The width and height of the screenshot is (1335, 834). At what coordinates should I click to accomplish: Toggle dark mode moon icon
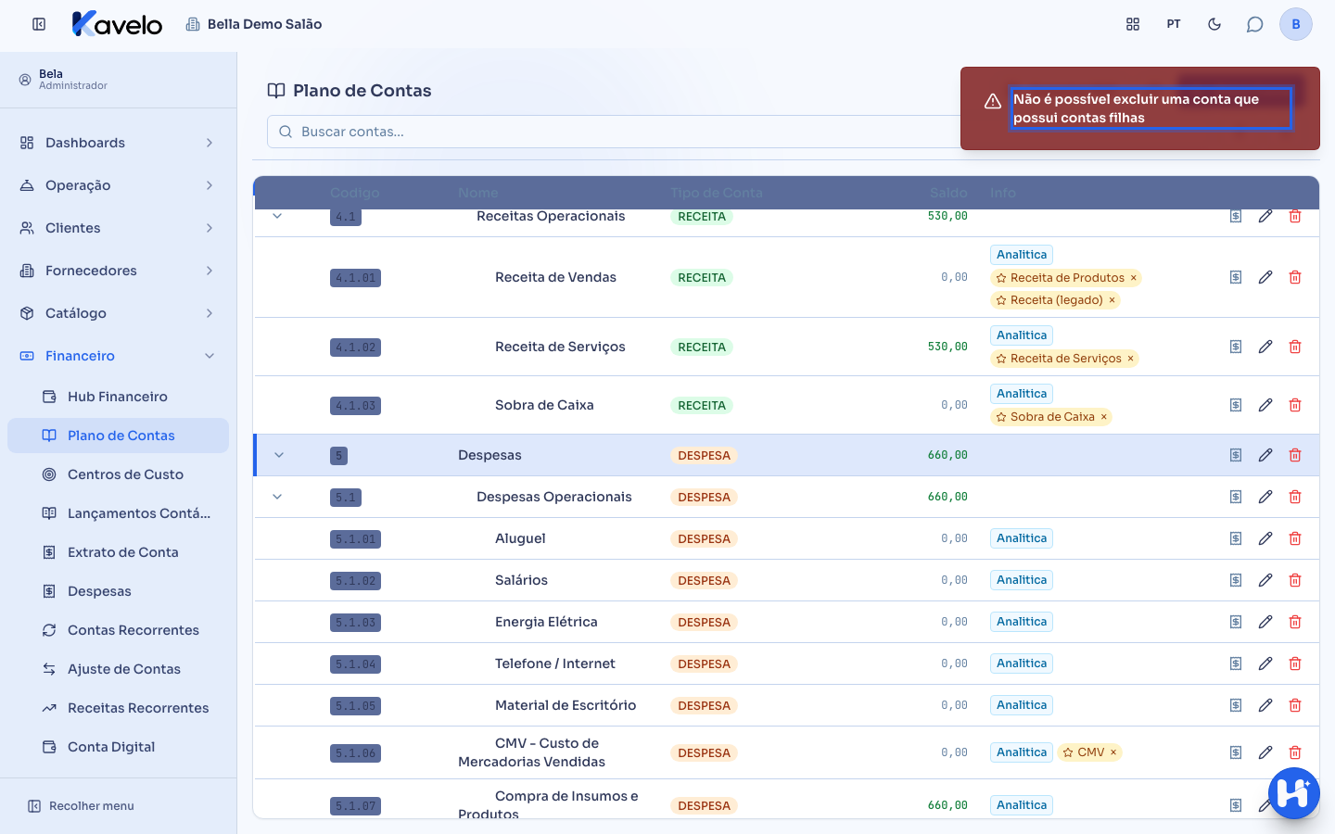(1214, 24)
